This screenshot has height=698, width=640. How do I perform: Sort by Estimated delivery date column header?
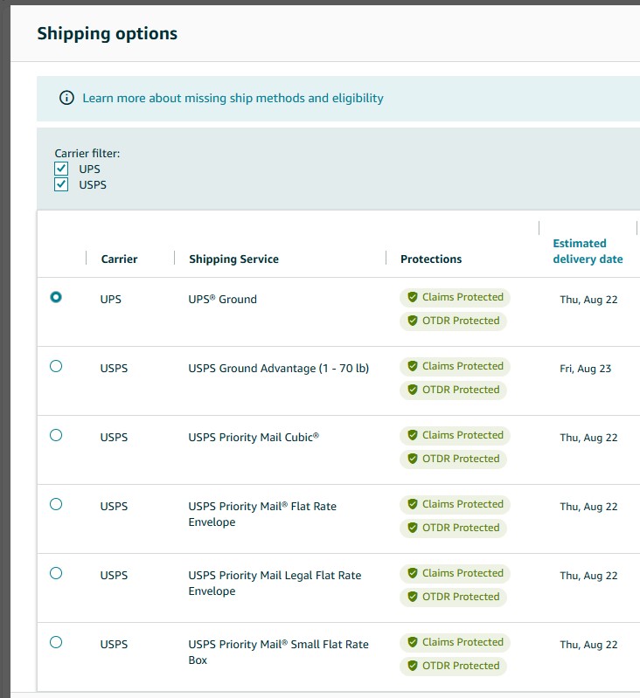pyautogui.click(x=588, y=251)
